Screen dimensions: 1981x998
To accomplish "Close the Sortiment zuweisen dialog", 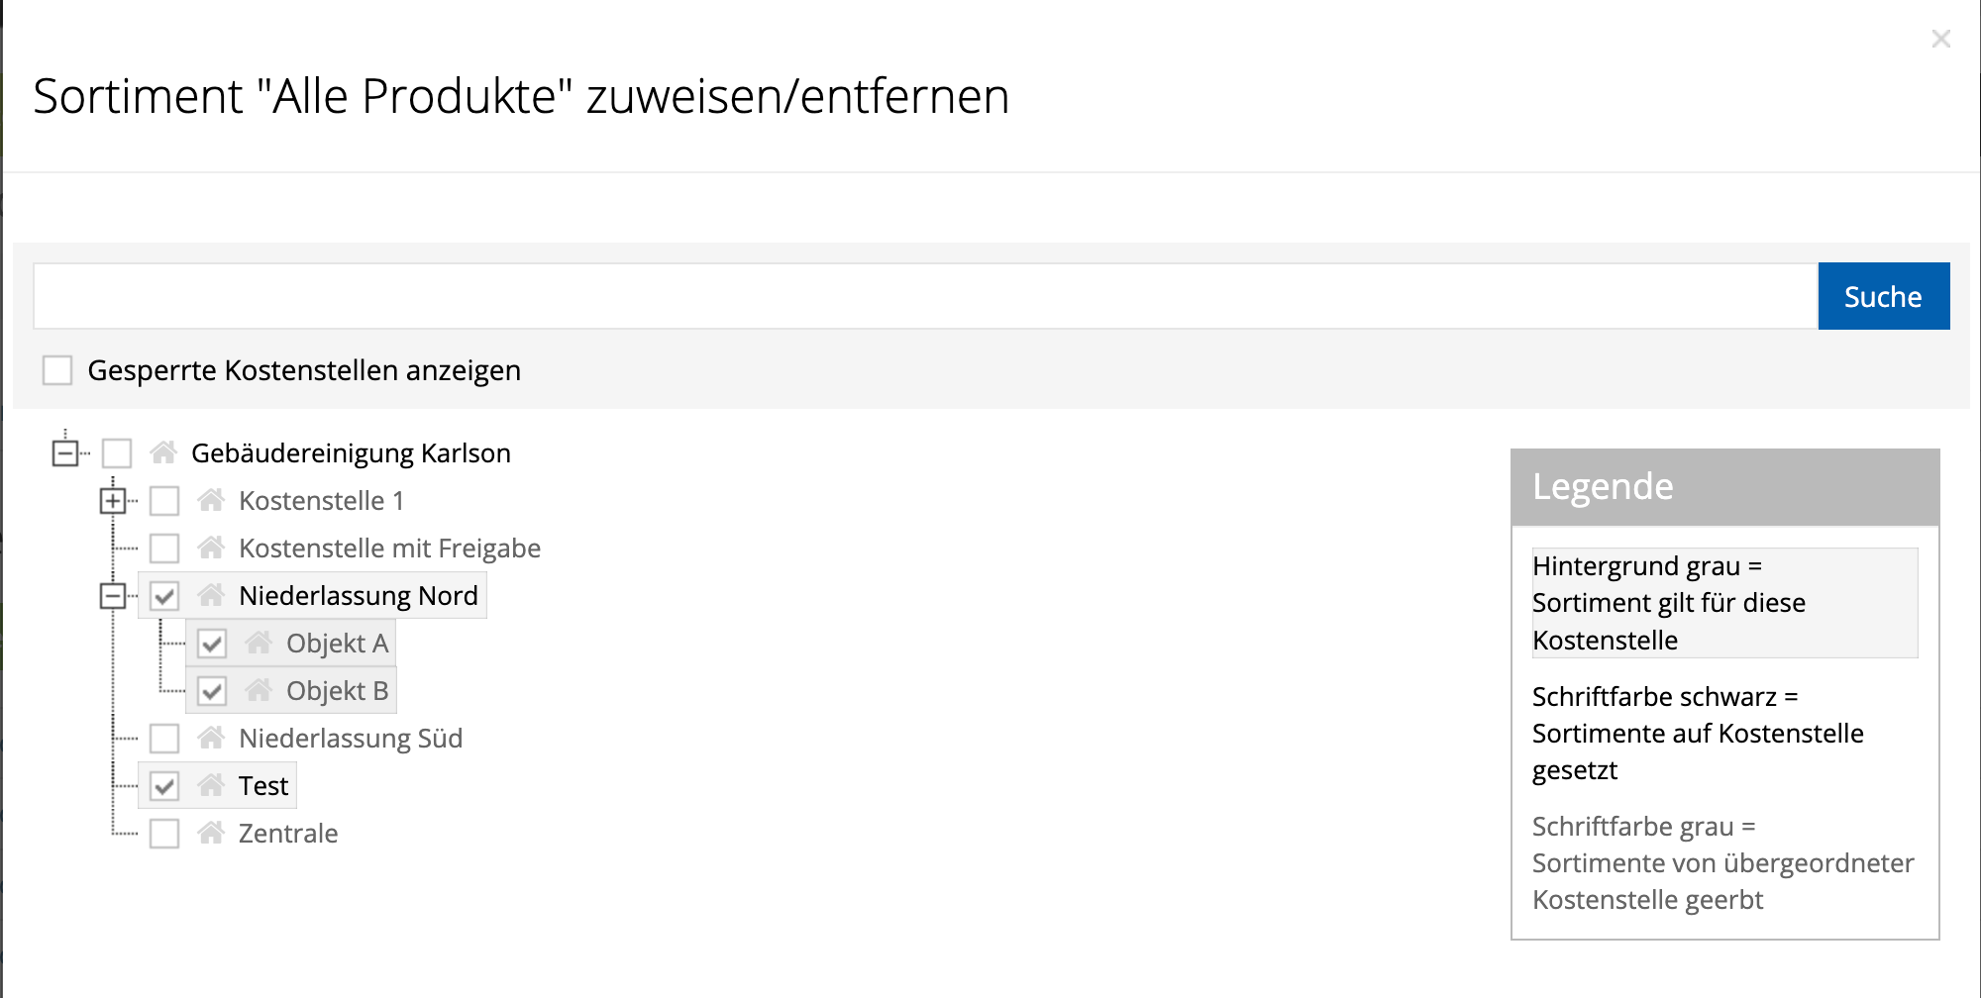I will coord(1940,39).
